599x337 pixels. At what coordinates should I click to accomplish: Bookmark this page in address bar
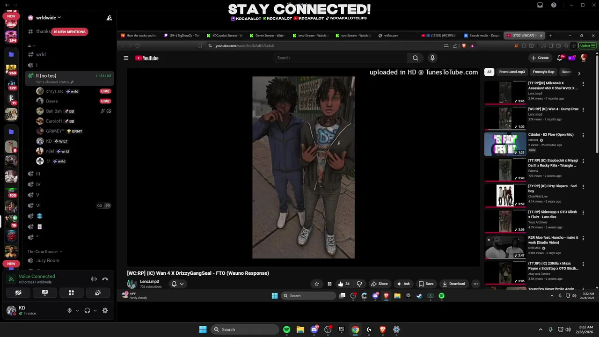coord(200,45)
